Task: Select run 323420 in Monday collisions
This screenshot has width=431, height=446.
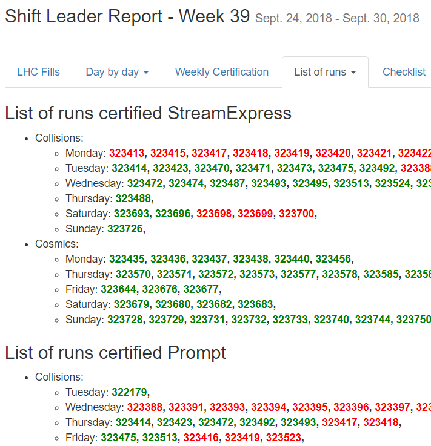Action: [333, 153]
